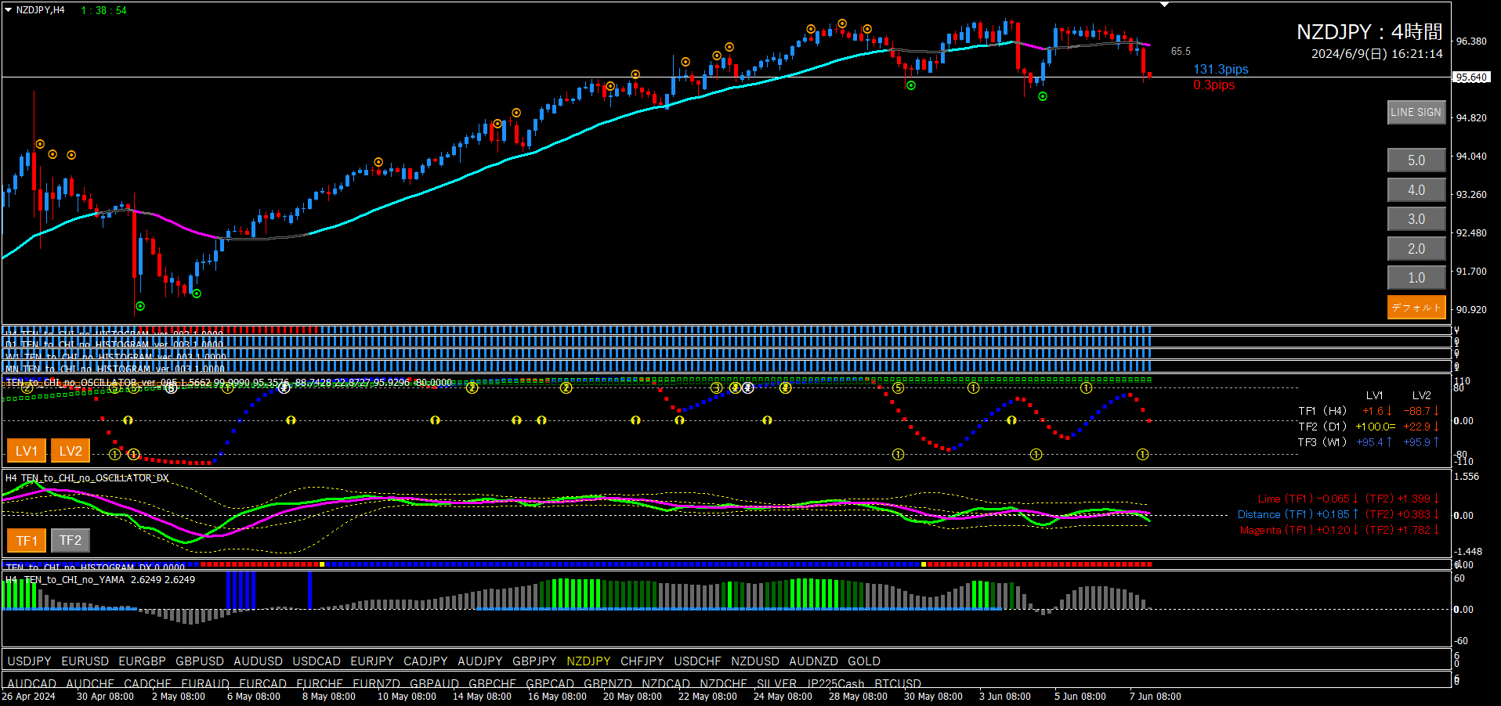Toggle the LINE SIGN button

click(1416, 112)
